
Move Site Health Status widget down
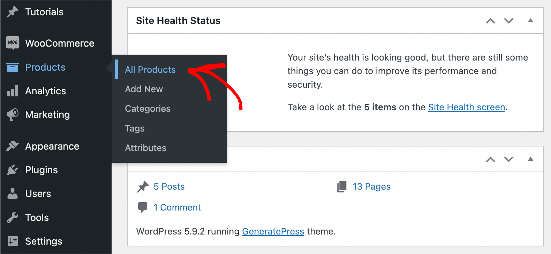pos(509,21)
